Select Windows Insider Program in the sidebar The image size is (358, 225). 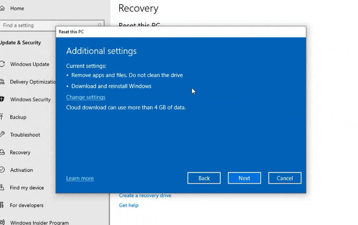pos(39,223)
